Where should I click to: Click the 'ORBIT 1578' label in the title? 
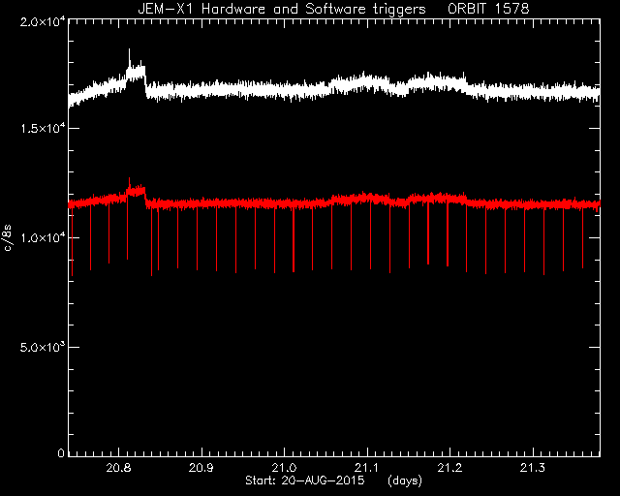coord(488,9)
